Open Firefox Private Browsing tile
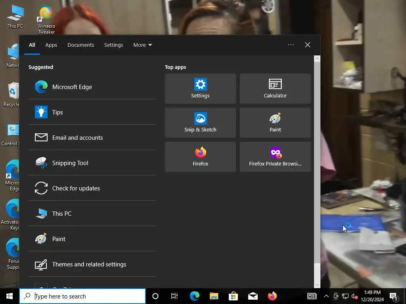Viewport: 406px width, 304px height. pyautogui.click(x=275, y=157)
